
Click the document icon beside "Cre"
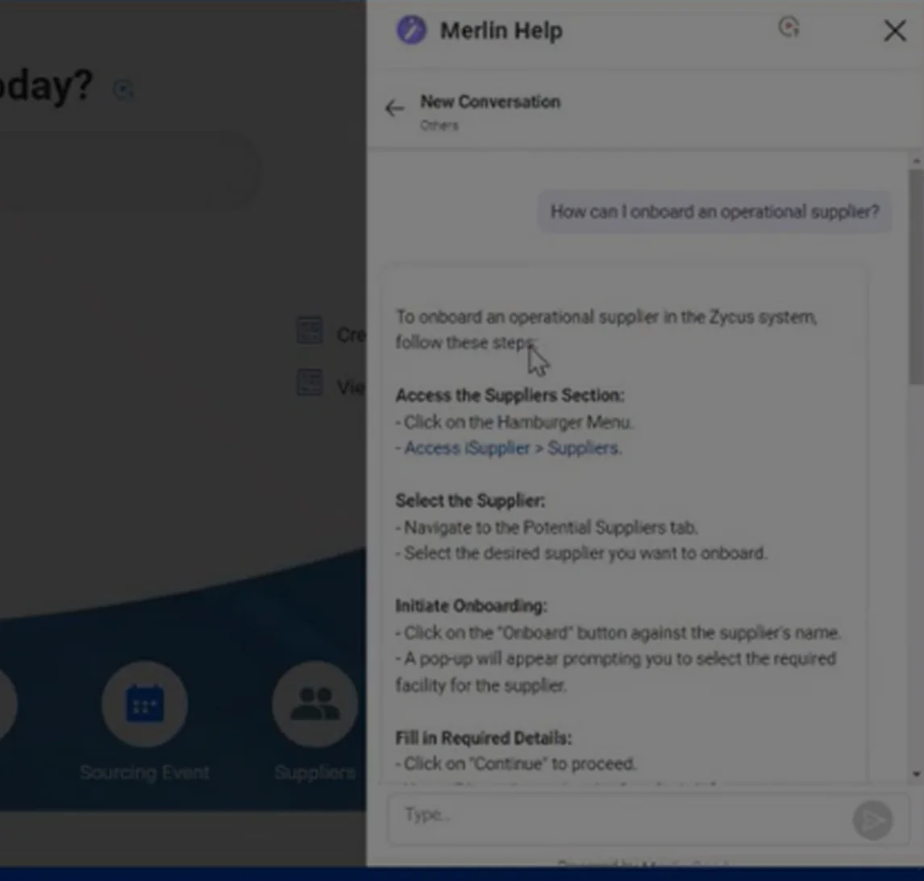pos(310,331)
